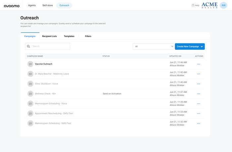
Task: Open the AW user avatar menu
Action: tap(223, 5)
